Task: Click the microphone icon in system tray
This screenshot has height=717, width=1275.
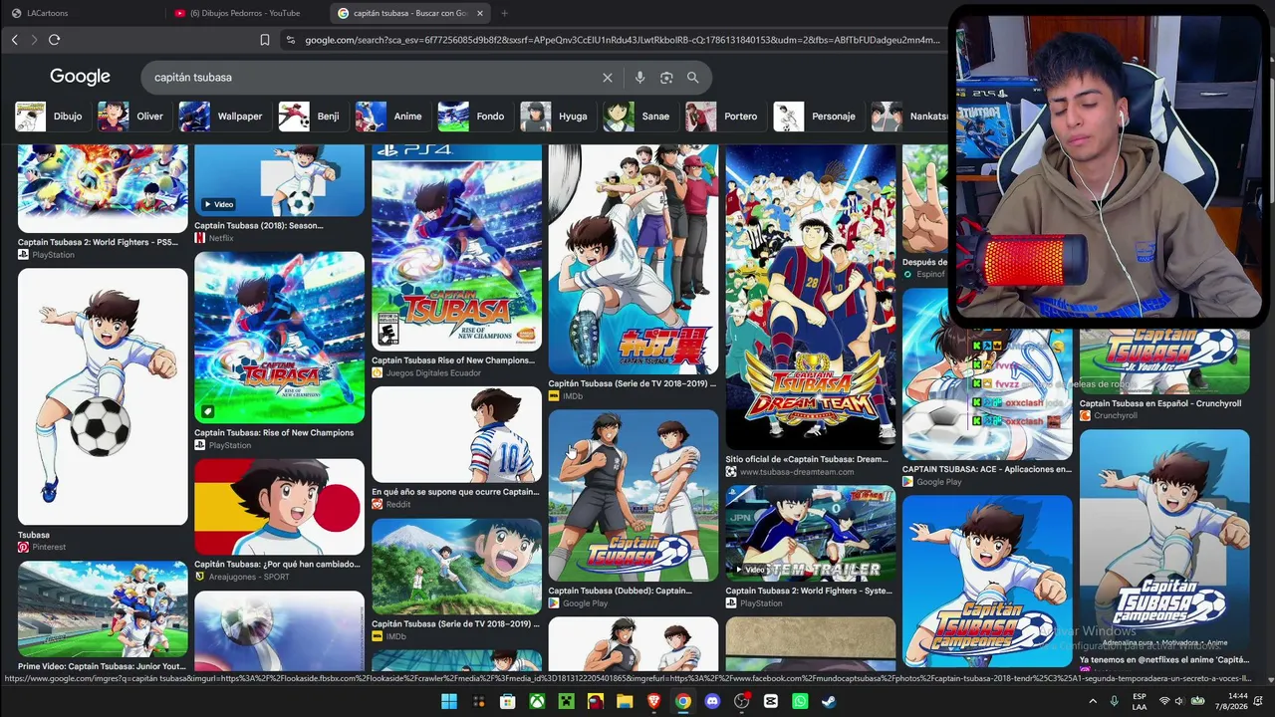Action: tap(1116, 701)
